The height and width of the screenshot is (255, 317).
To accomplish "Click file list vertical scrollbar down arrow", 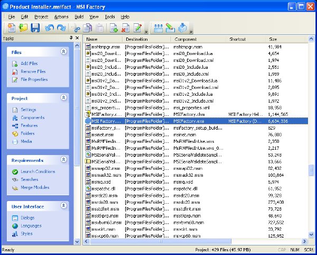I will coord(311,234).
